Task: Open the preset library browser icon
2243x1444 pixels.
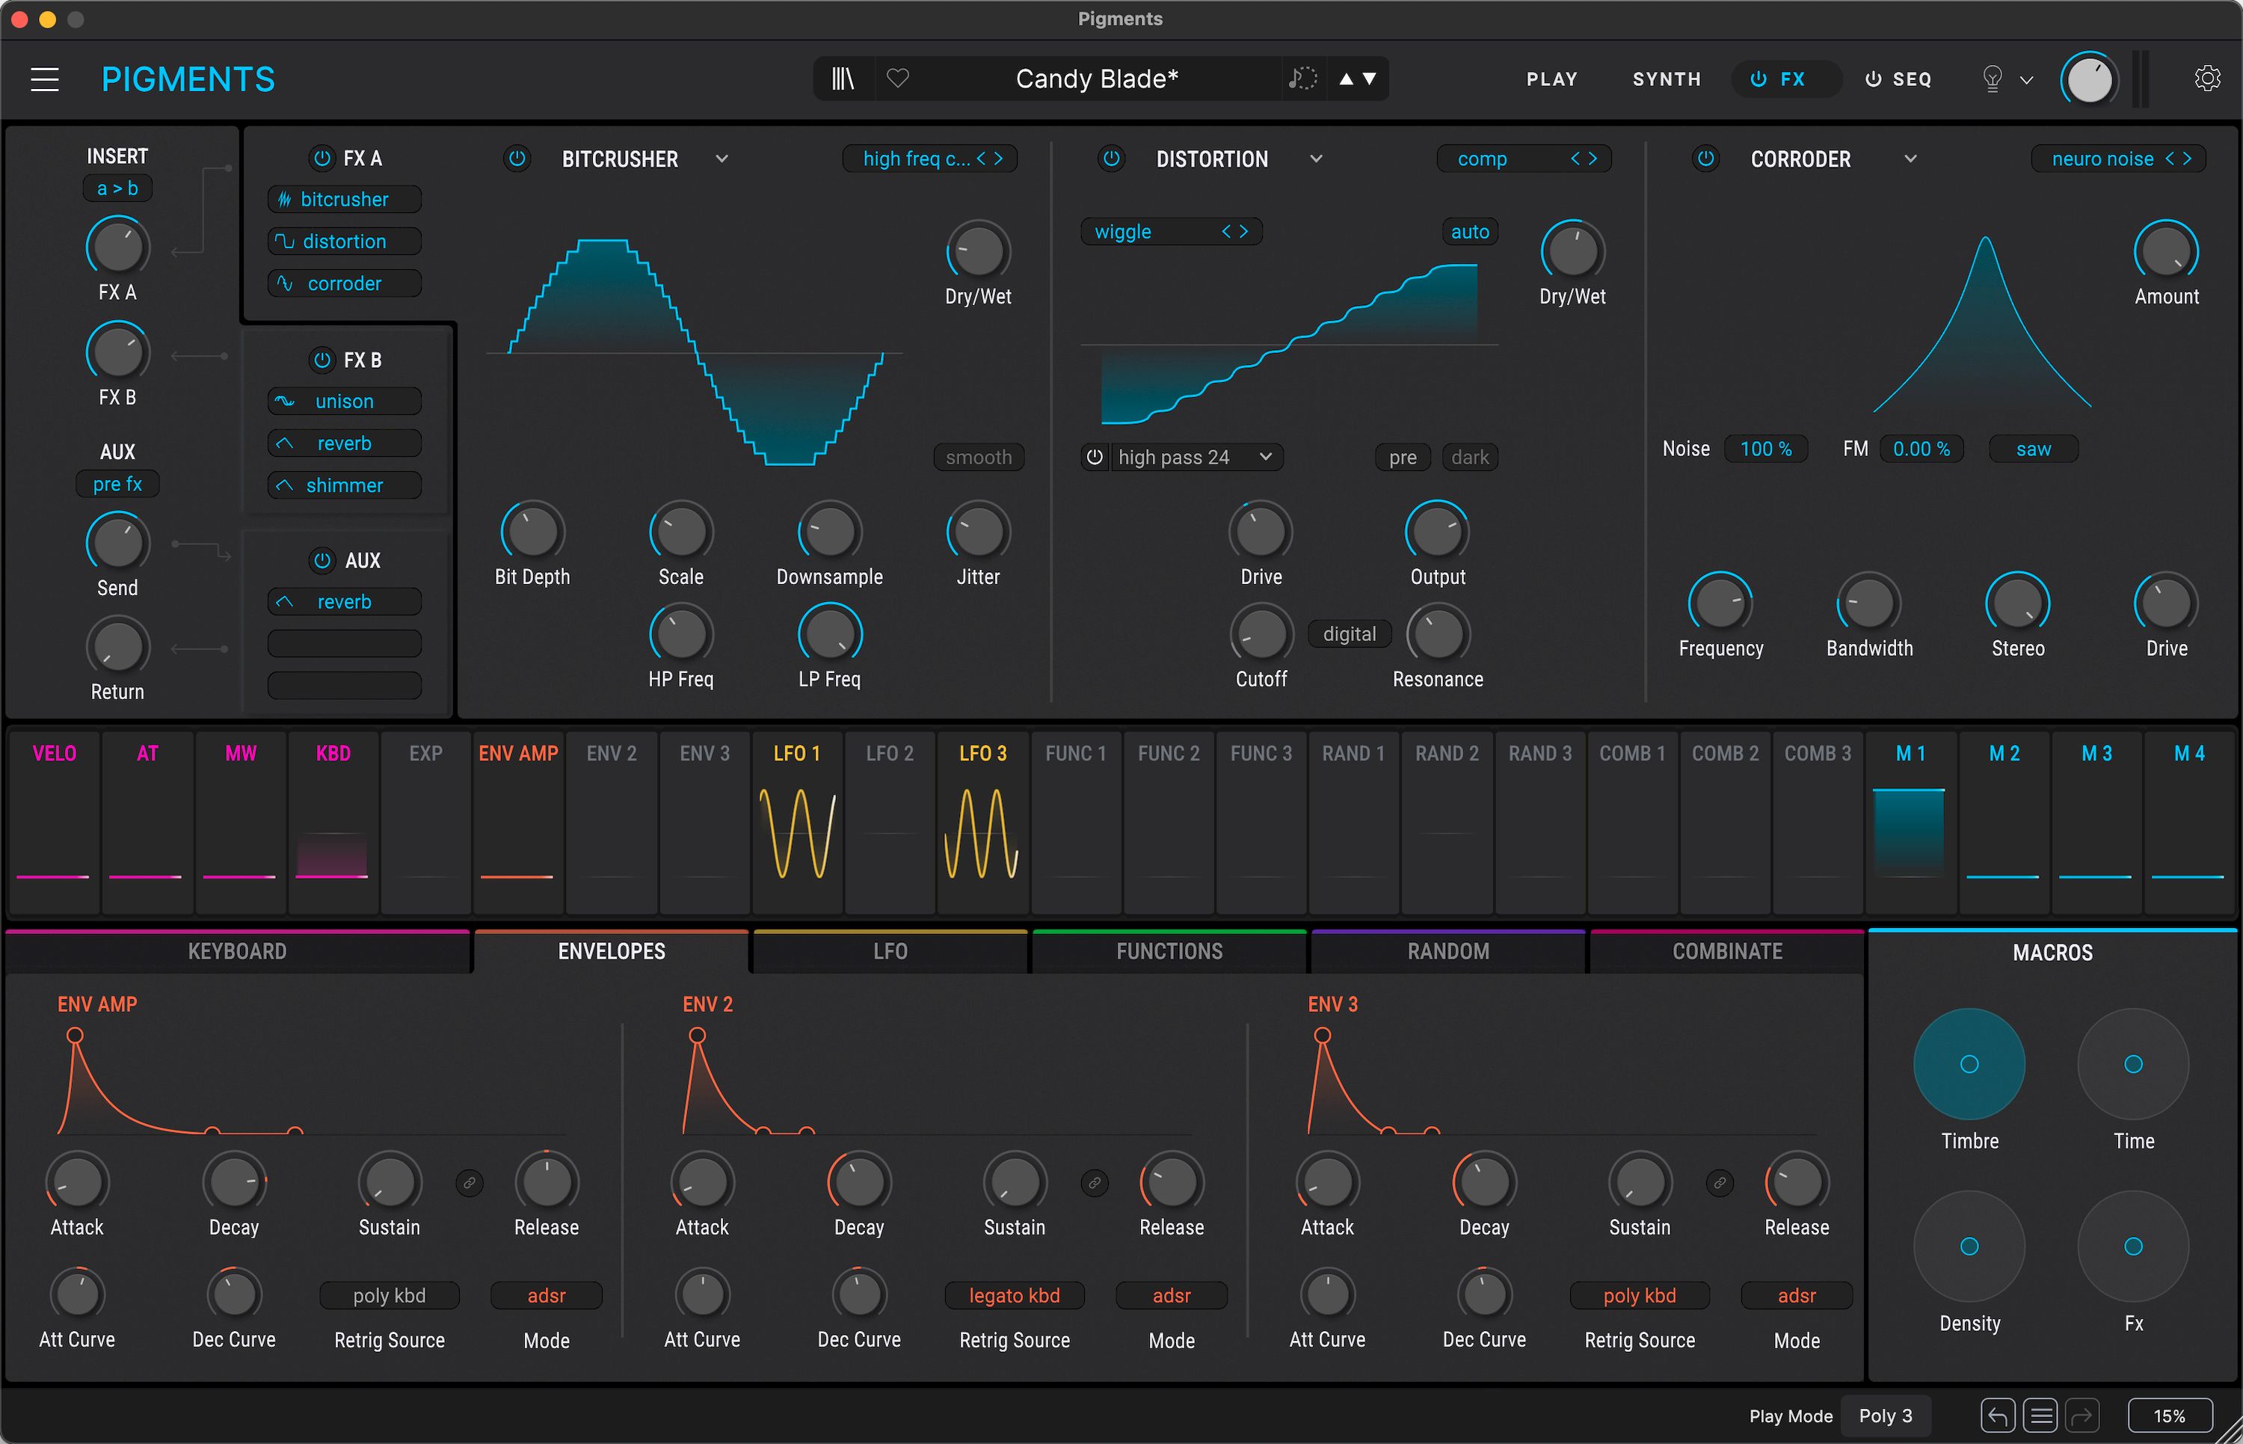Action: (x=843, y=79)
